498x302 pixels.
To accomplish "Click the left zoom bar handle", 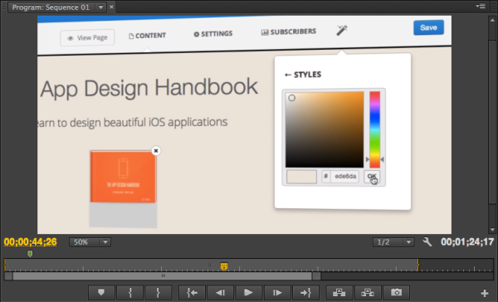I will tap(8, 276).
